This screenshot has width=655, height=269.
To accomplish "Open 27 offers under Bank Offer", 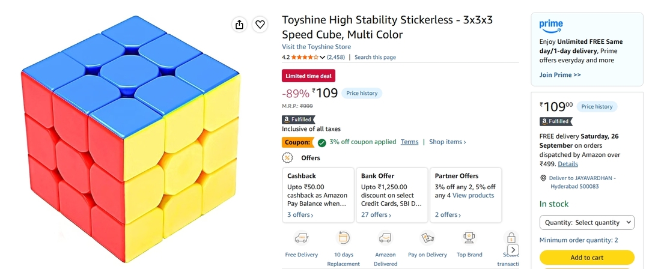I will pos(376,215).
